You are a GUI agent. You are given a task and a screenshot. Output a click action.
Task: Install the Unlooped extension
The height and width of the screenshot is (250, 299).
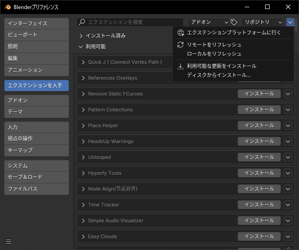pyautogui.click(x=259, y=157)
